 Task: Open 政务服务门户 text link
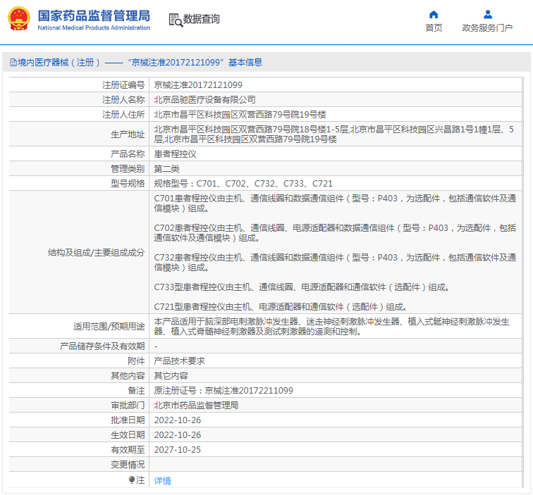[x=487, y=28]
